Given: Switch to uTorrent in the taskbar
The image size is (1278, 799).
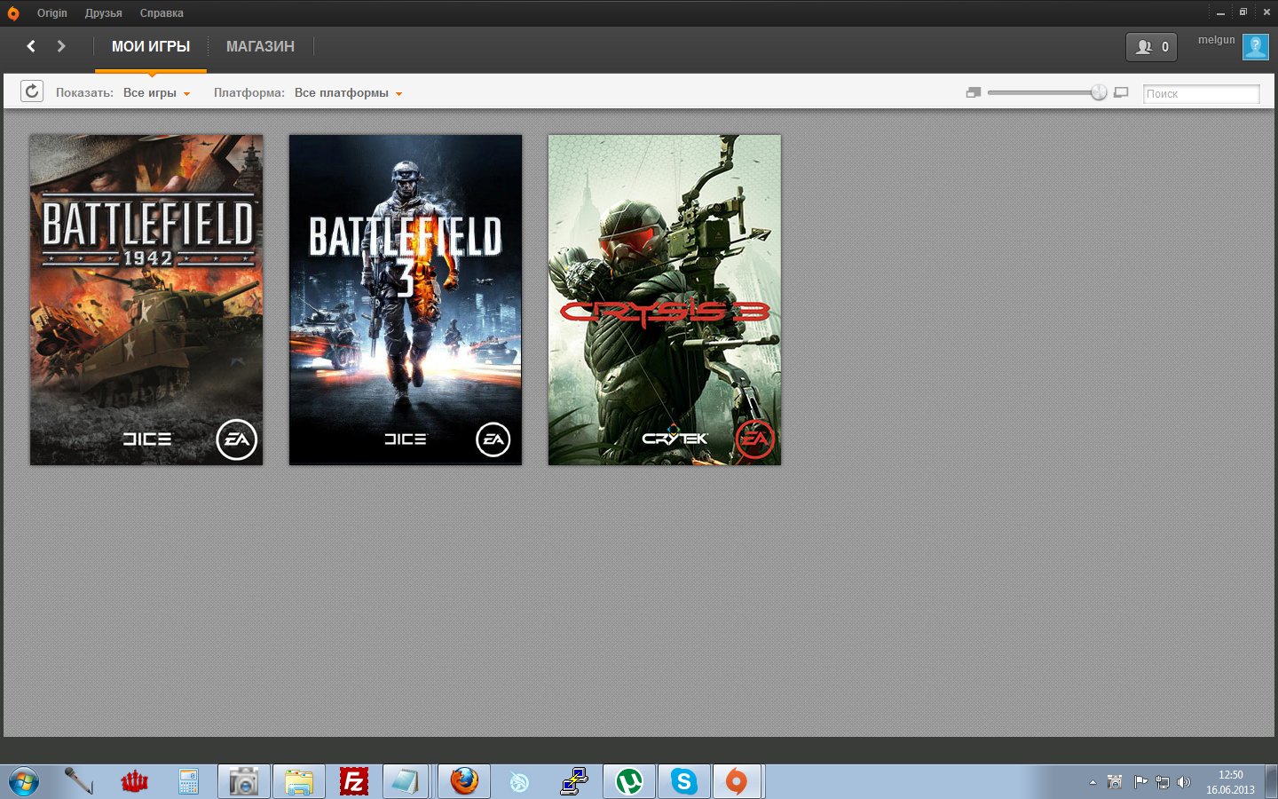Looking at the screenshot, I should 629,782.
